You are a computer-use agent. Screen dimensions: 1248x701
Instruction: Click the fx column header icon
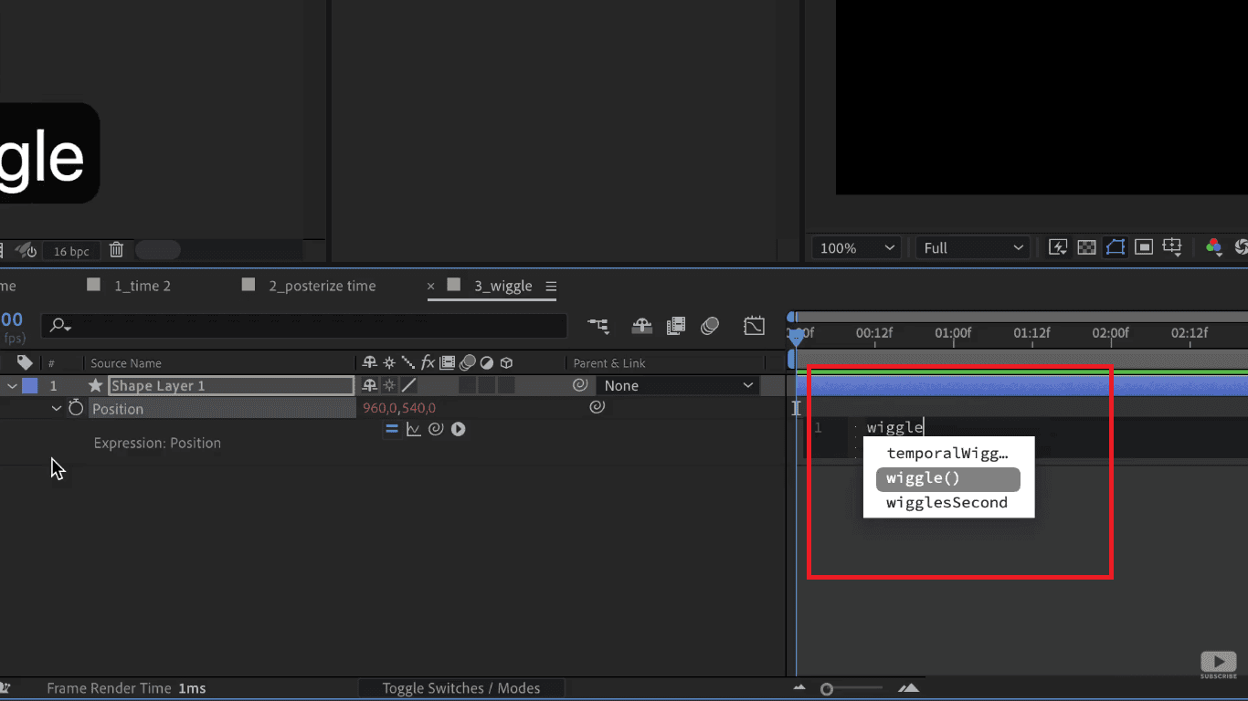click(x=428, y=362)
